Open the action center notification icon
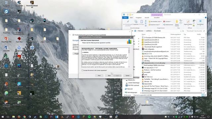This screenshot has width=212, height=119. tap(208, 117)
